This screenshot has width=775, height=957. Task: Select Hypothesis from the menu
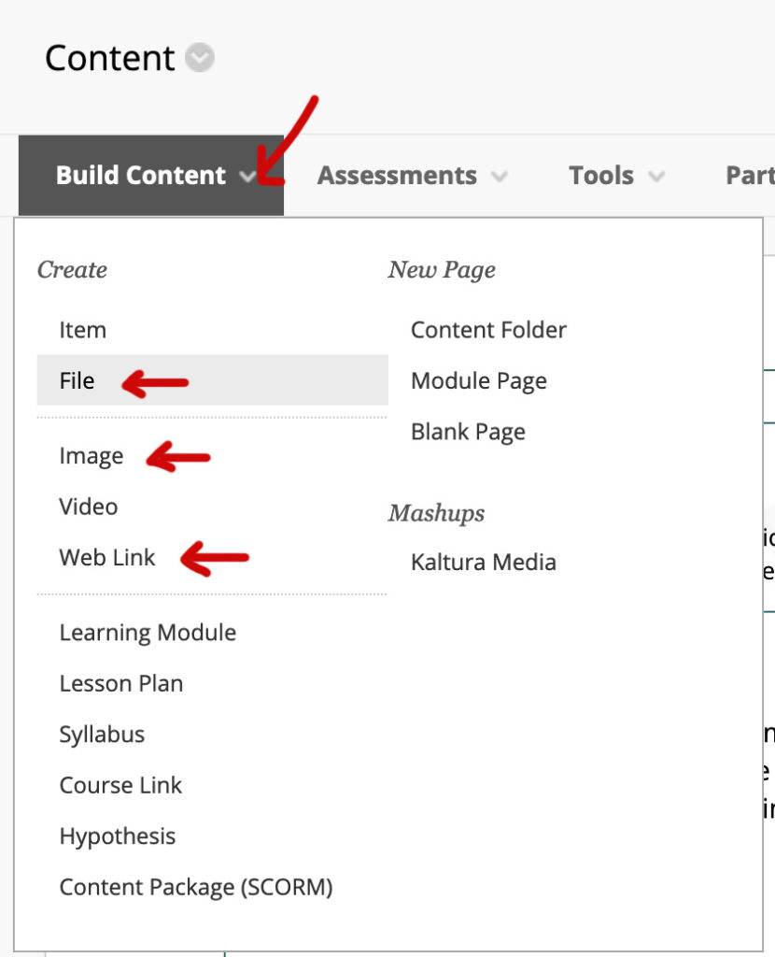coord(118,836)
